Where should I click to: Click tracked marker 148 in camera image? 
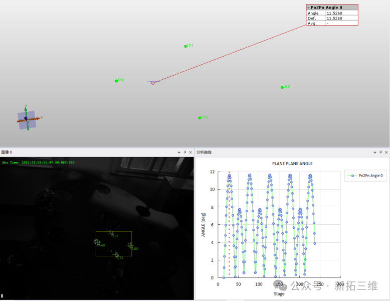(97, 242)
